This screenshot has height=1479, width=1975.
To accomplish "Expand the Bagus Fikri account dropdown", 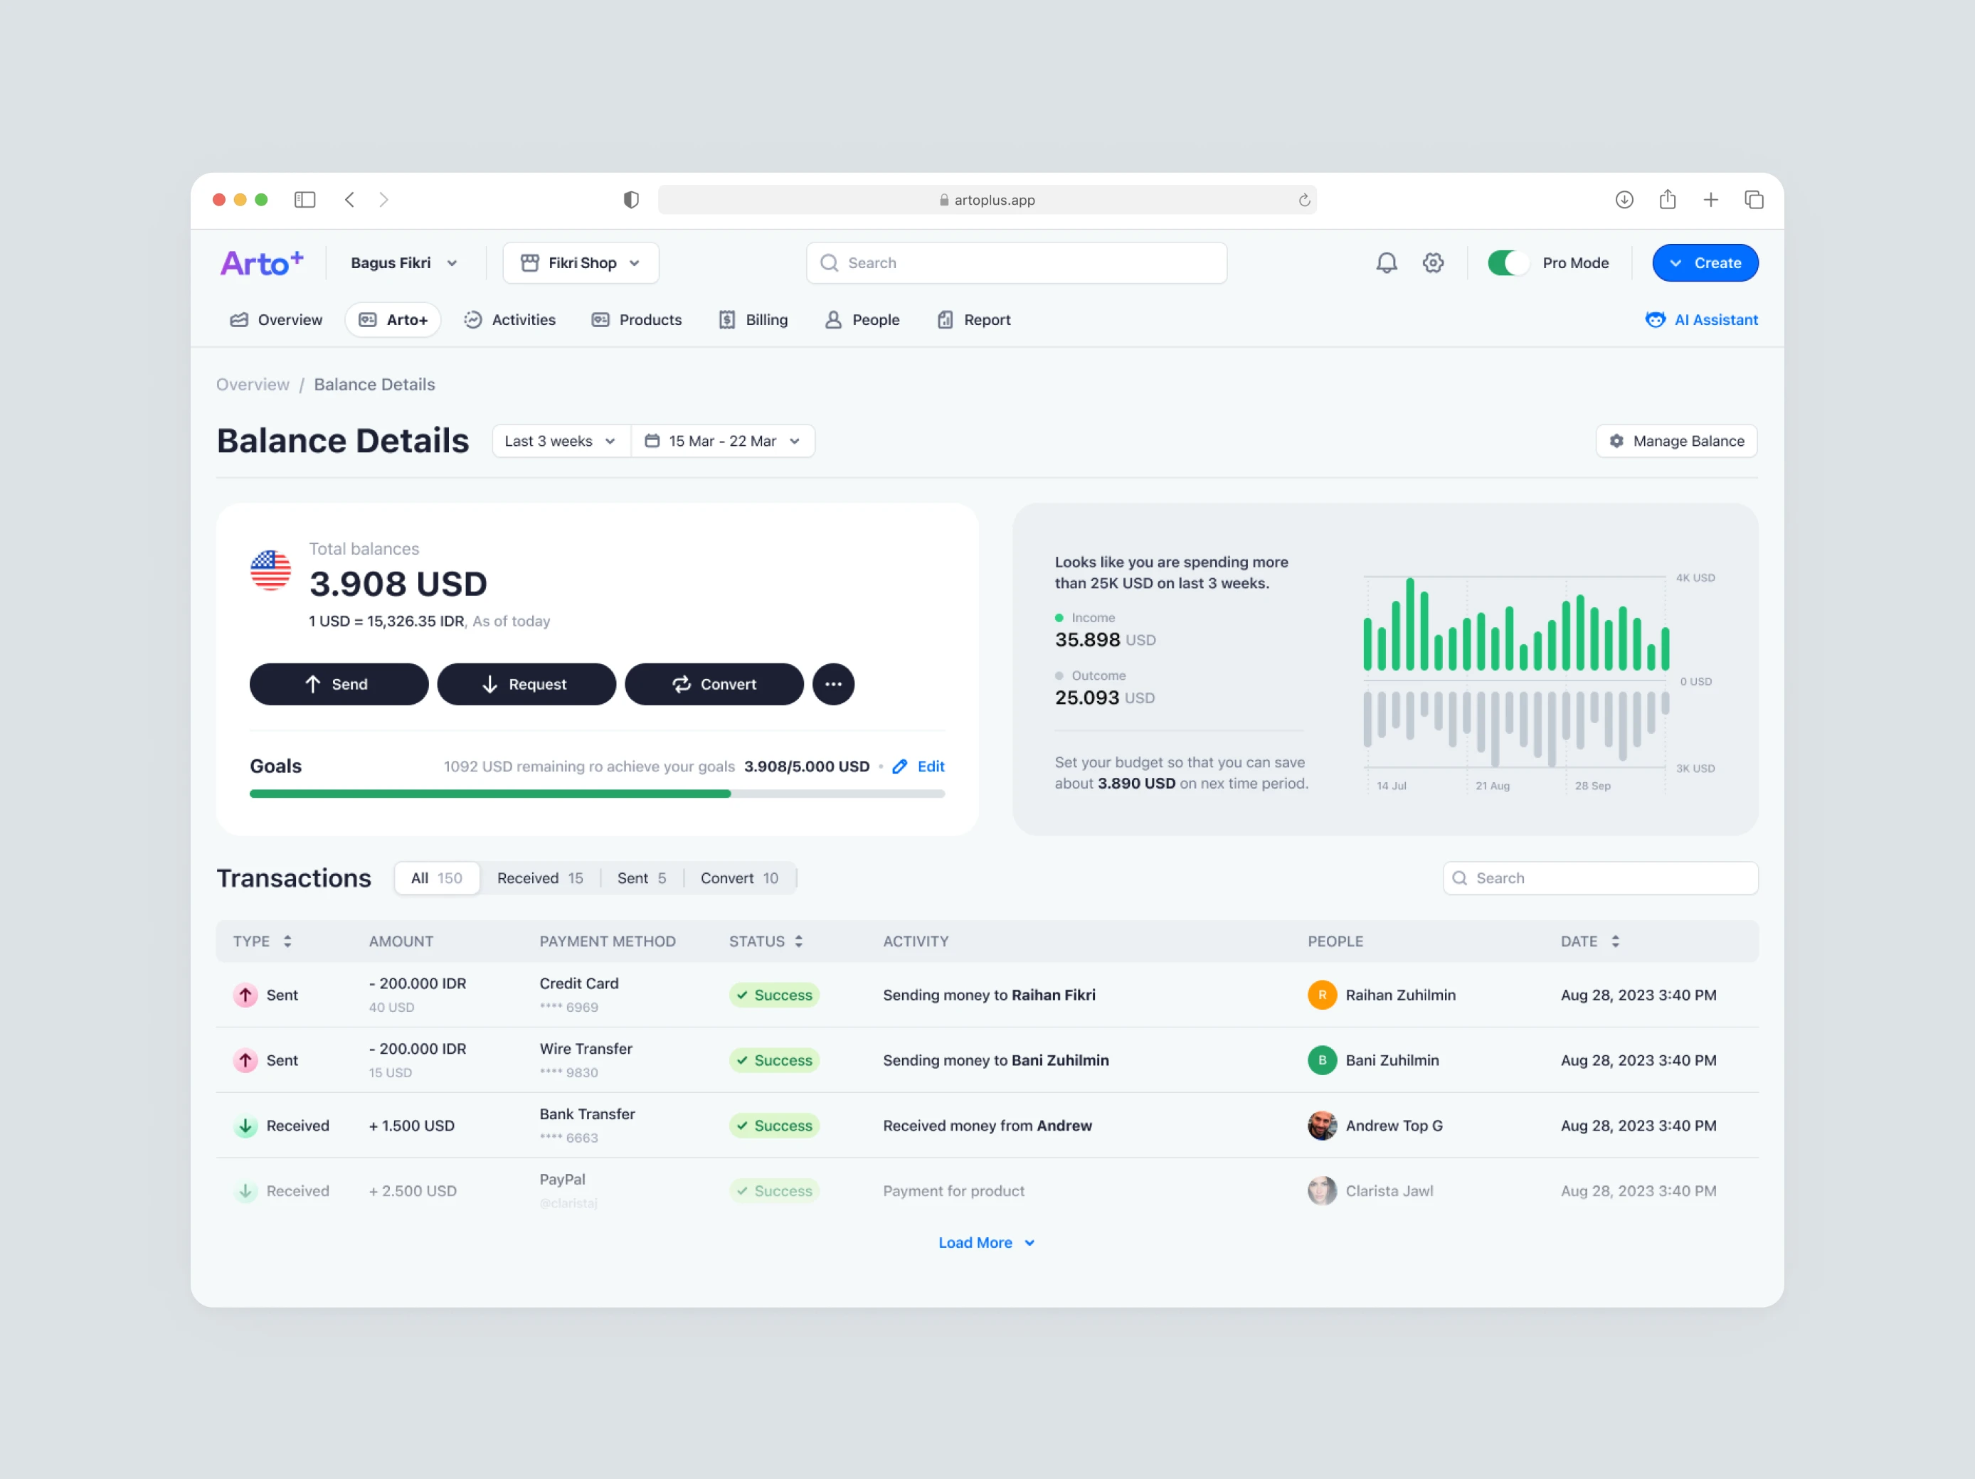I will pos(403,262).
